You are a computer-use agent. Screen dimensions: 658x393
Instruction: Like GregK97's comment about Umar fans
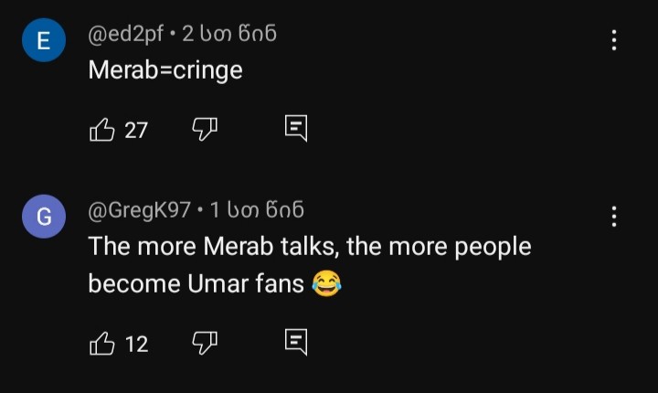coord(102,344)
